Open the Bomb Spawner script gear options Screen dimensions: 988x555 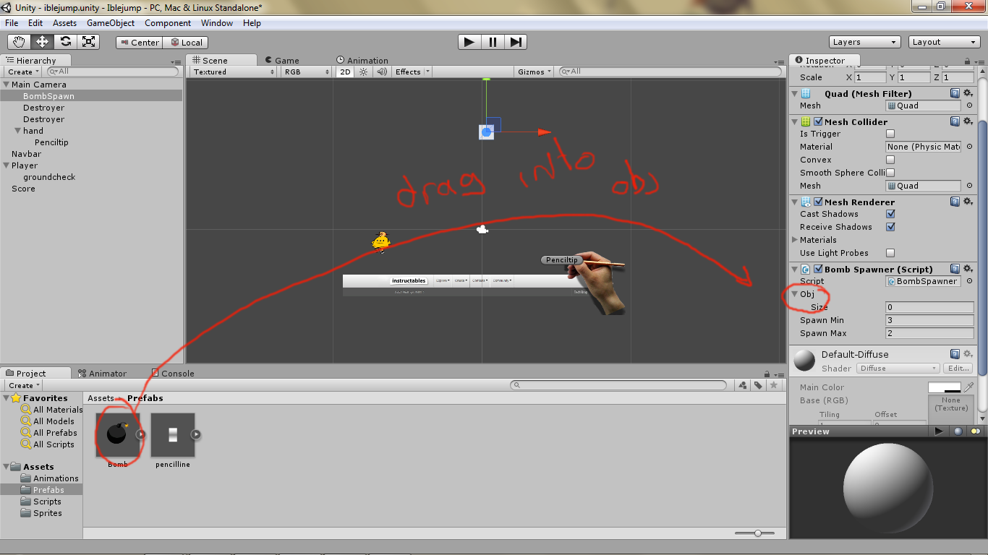click(968, 268)
